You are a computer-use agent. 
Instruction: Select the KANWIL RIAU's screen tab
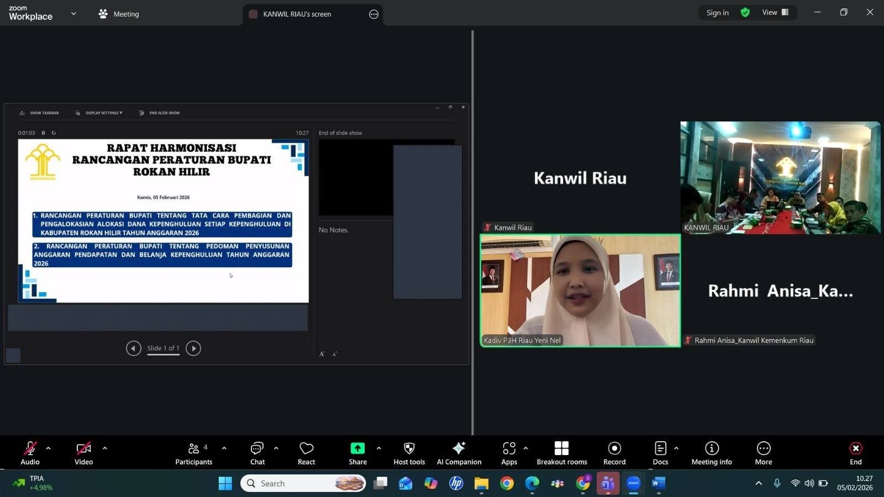click(x=297, y=14)
